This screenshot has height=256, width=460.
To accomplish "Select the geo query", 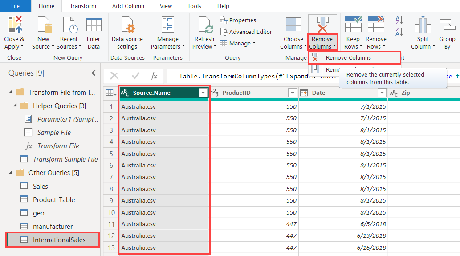I will [39, 213].
